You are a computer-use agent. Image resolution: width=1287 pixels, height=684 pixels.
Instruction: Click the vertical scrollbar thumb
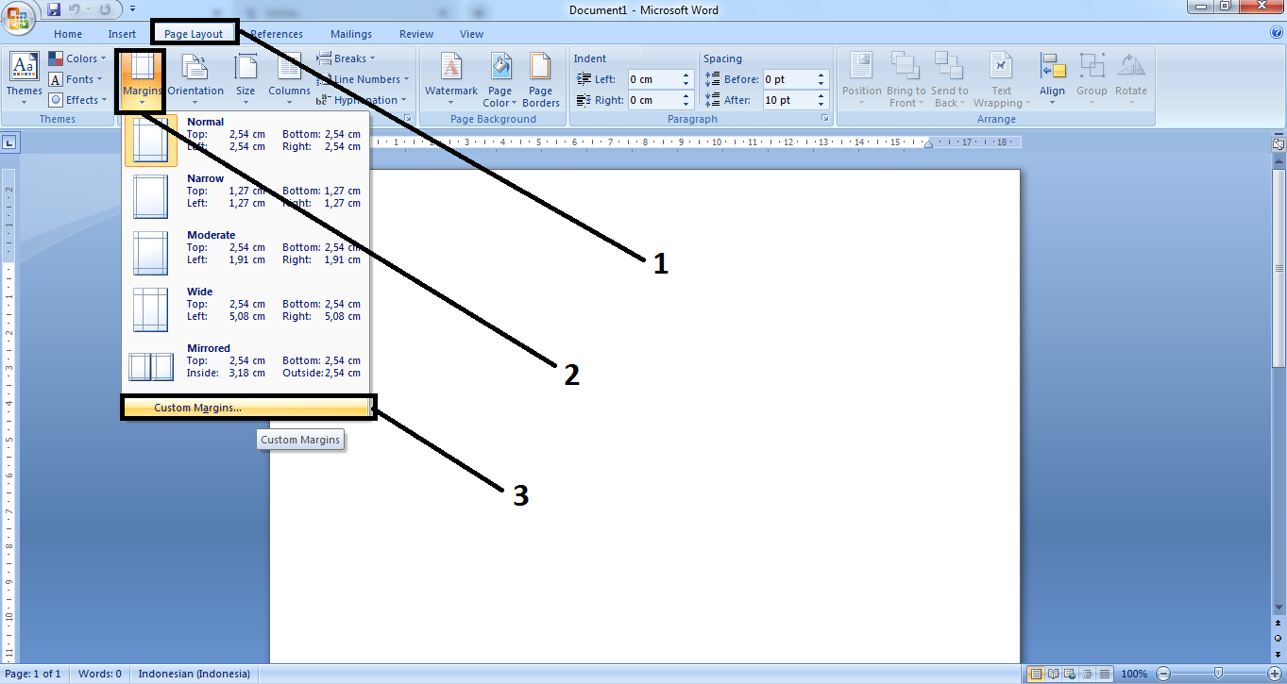1279,266
